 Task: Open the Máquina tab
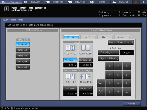11,2
